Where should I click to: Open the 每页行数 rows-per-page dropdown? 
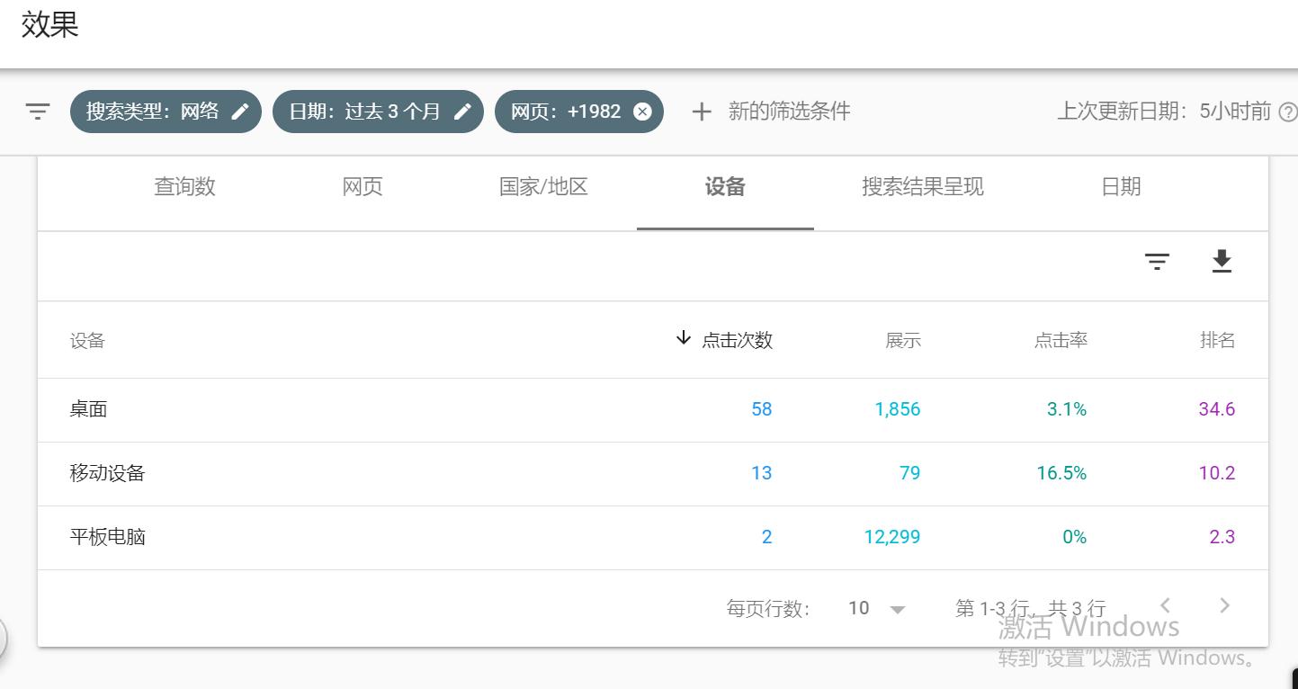click(x=874, y=608)
